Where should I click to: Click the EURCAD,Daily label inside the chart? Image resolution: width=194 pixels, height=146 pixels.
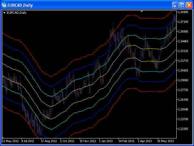tap(16, 13)
